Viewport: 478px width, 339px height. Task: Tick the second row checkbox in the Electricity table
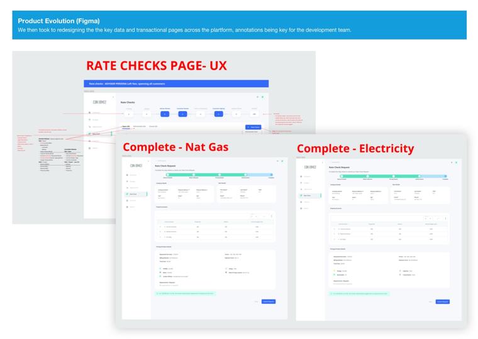(x=335, y=234)
